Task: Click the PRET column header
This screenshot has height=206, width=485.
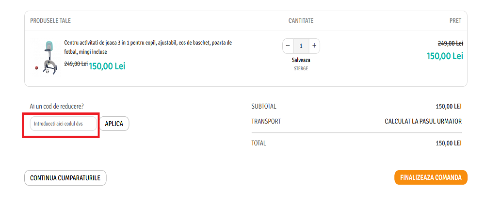Action: coord(455,21)
